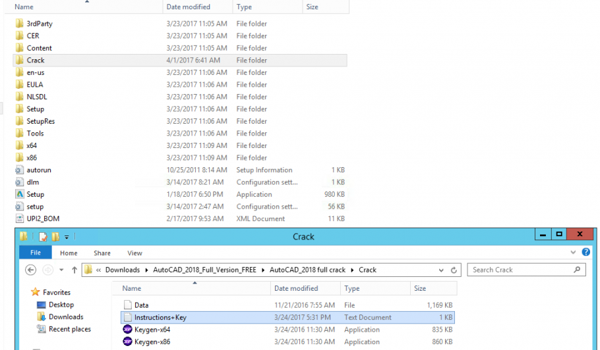Select the UPI2_BOM XML document icon
This screenshot has width=600, height=350.
(20, 218)
